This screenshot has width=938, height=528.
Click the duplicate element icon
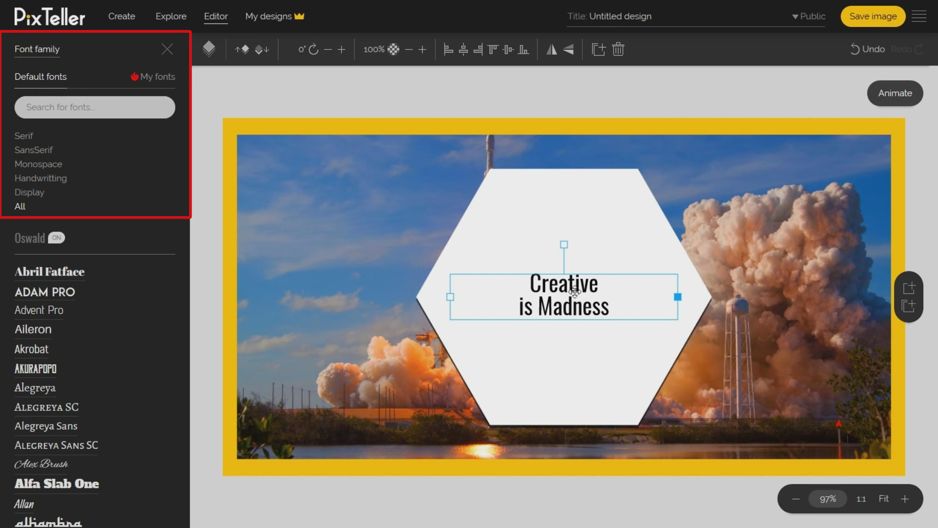(598, 49)
